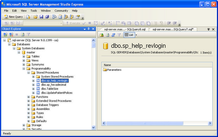Open Object Explorer window position dropdown

coord(85,29)
